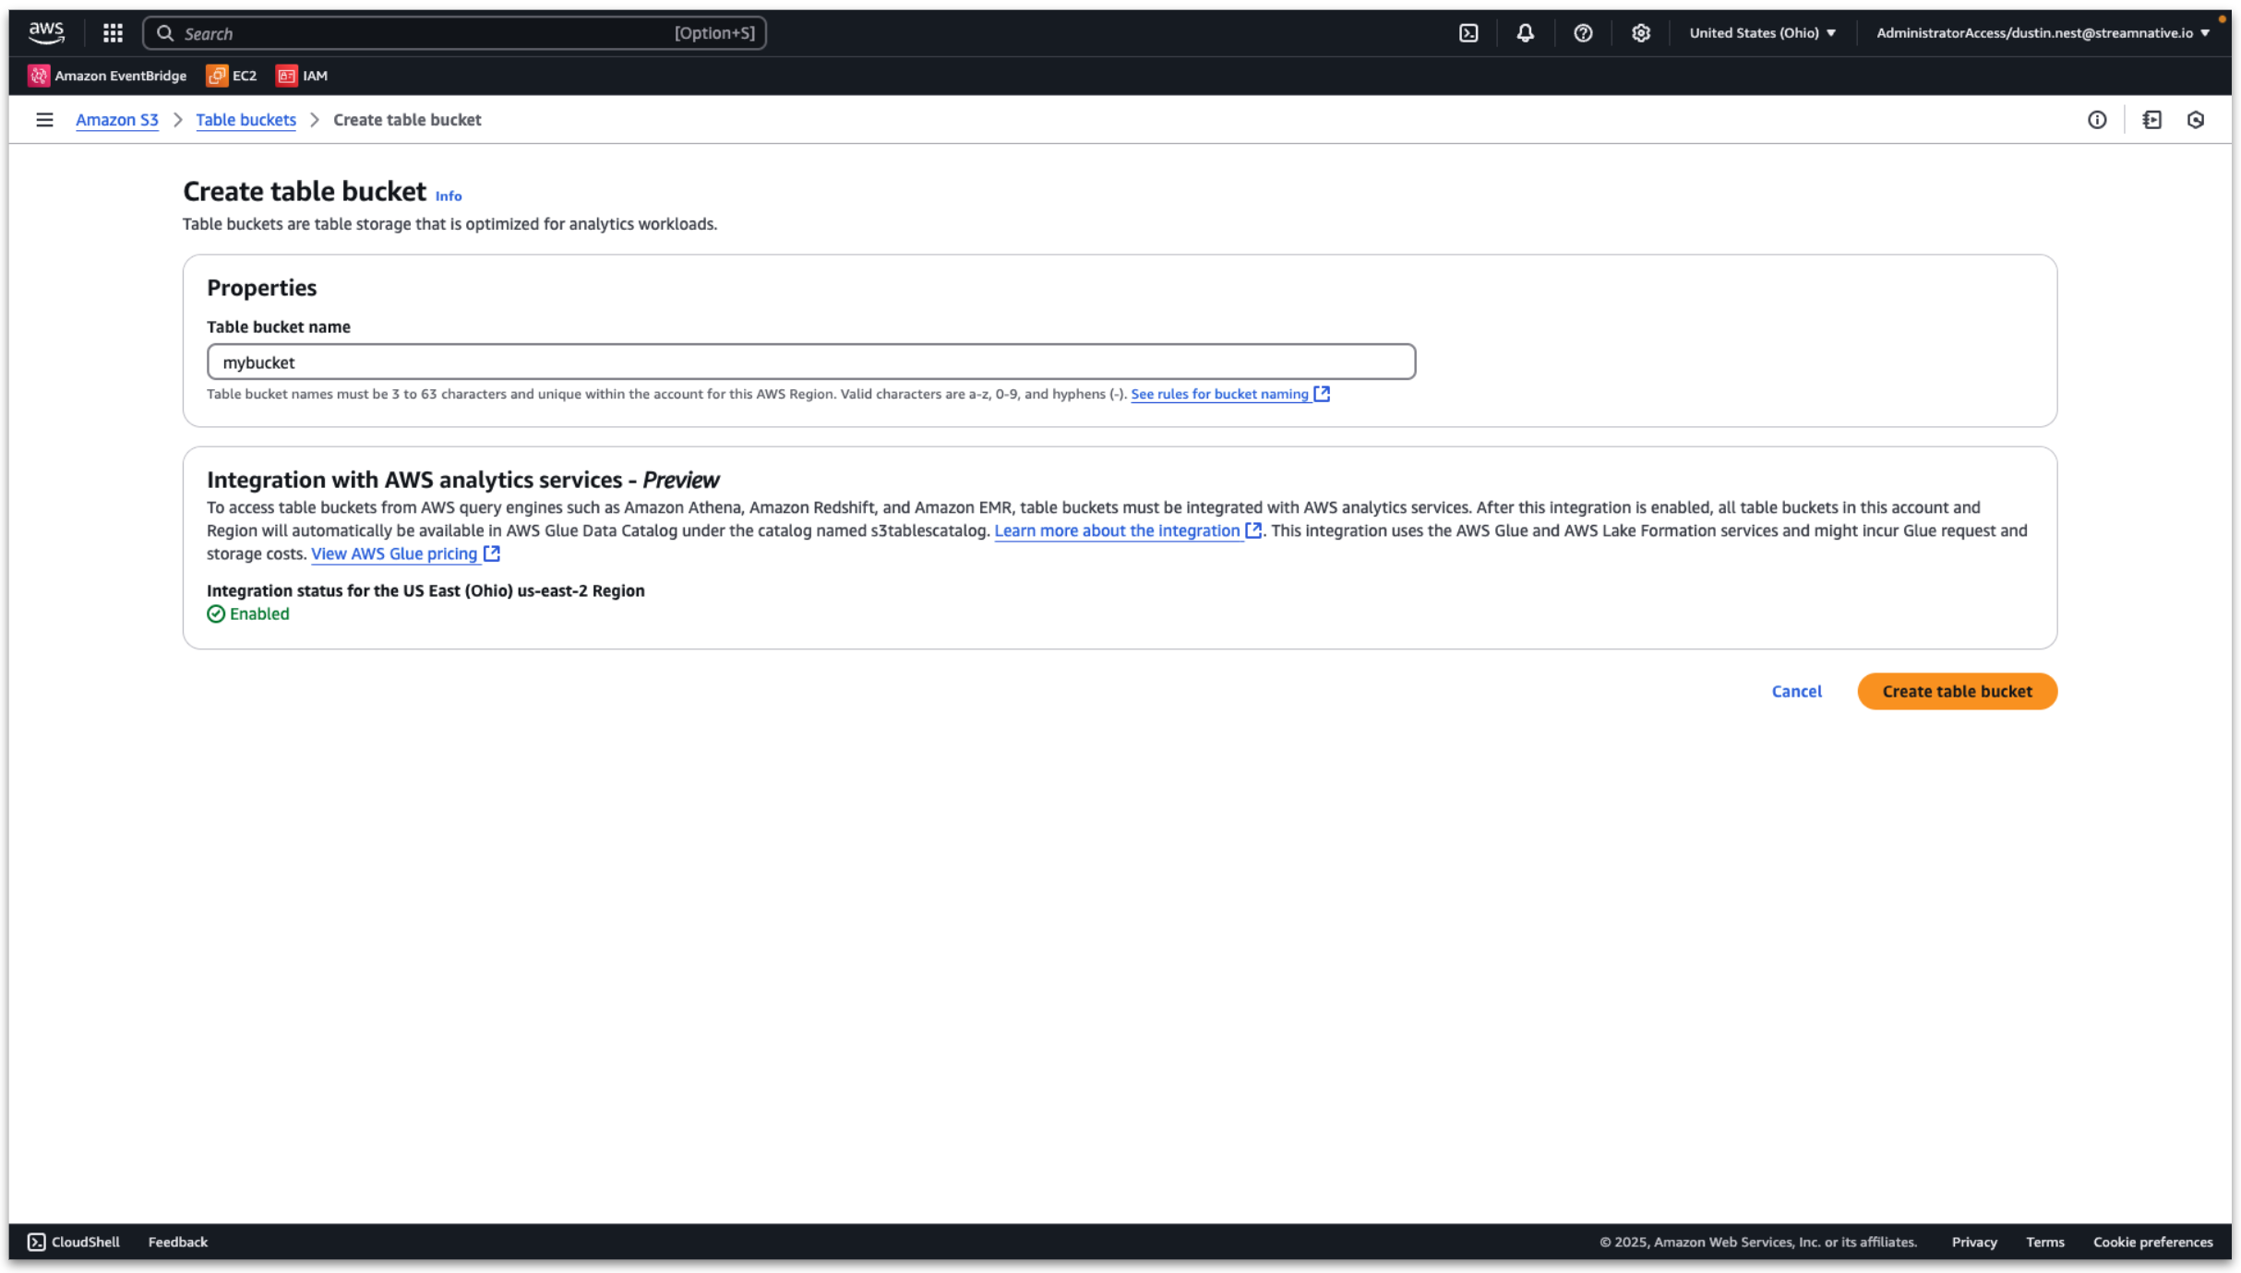Click the Table bucket name input field
This screenshot has width=2241, height=1273.
point(810,362)
